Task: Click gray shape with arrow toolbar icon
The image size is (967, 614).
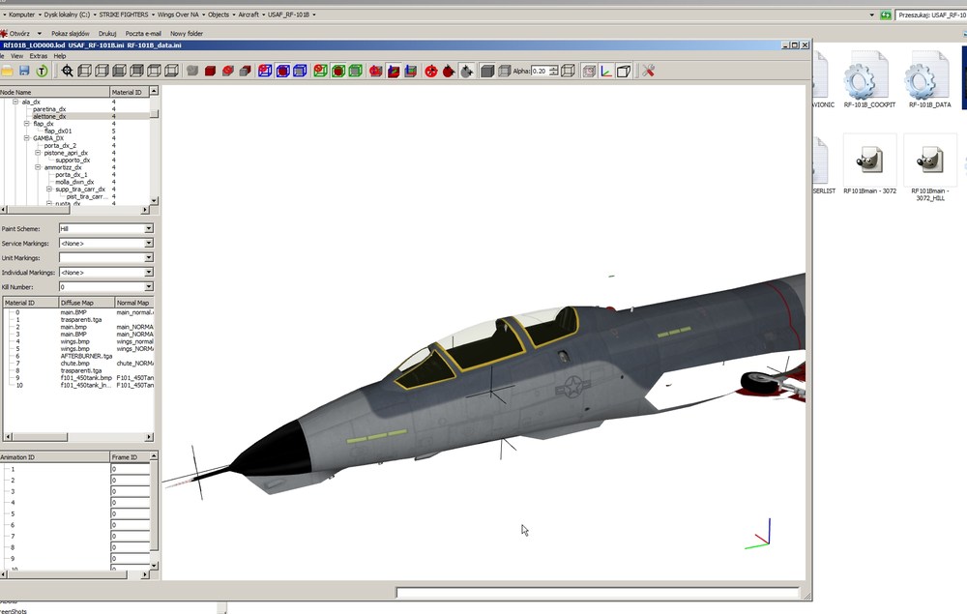Action: (467, 72)
